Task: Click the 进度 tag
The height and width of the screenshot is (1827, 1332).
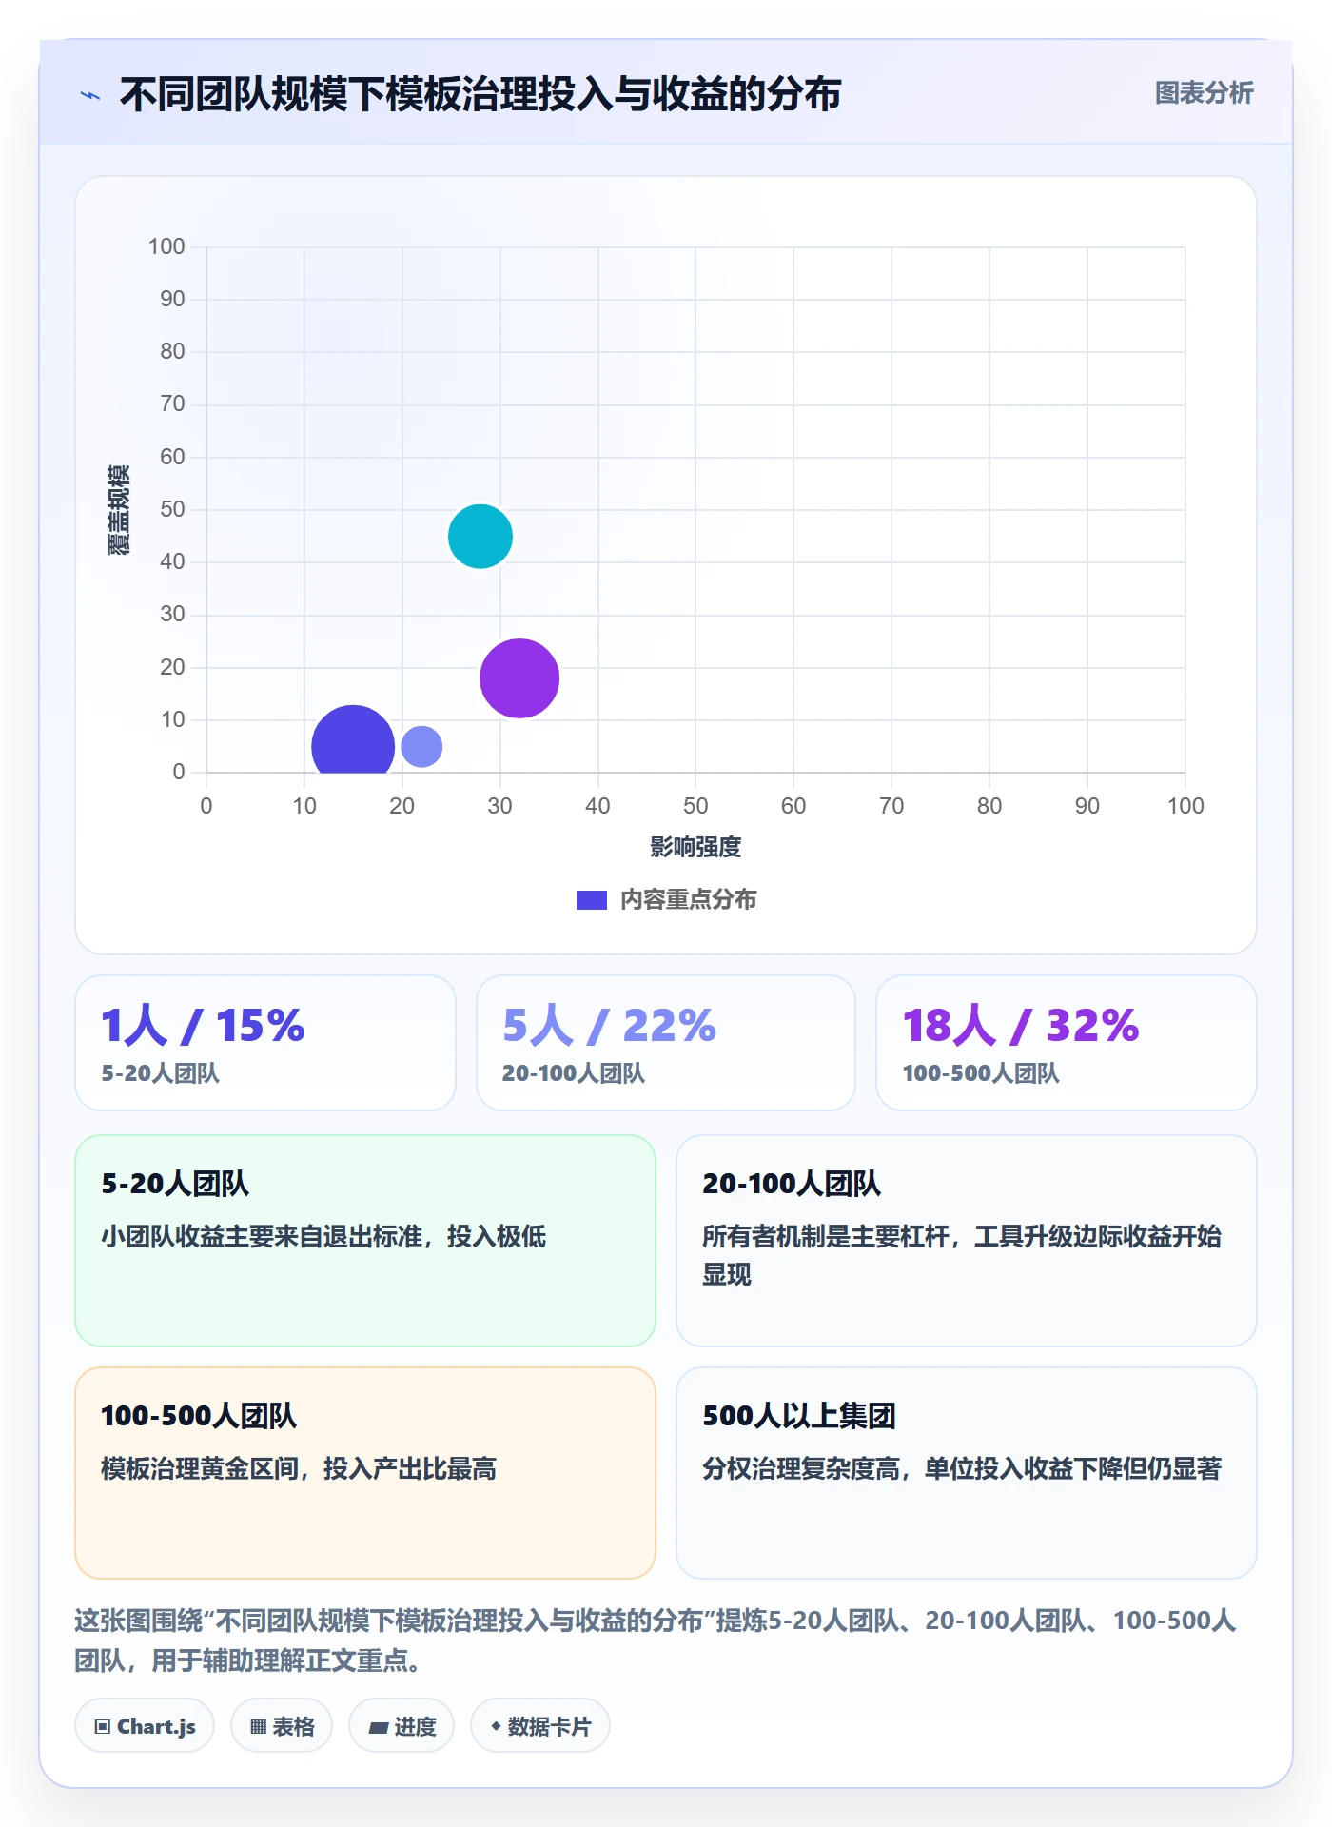Action: point(402,1726)
